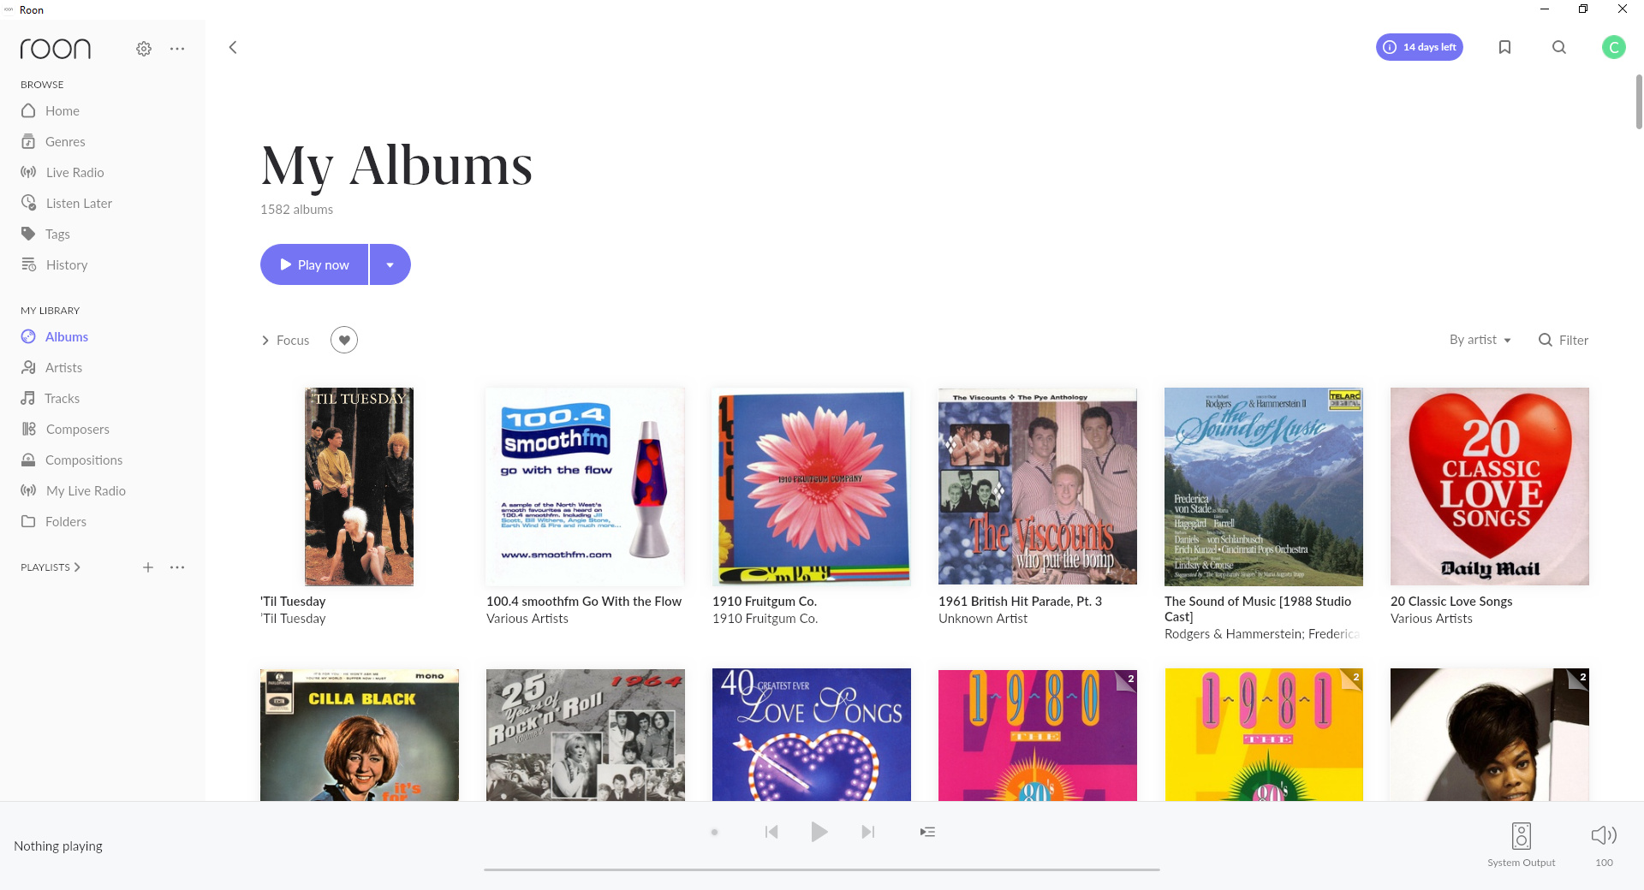
Task: Expand the Focus options
Action: (x=285, y=340)
